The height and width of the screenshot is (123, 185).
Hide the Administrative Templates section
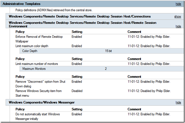[x=178, y=4]
